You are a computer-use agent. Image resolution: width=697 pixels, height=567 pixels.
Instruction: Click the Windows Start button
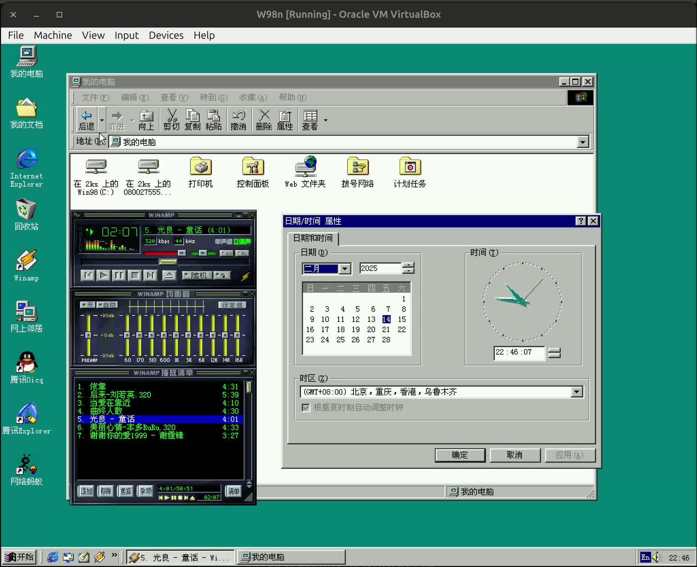pos(20,557)
